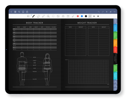
Task: Close the document with the X icon
Action: point(111,12)
